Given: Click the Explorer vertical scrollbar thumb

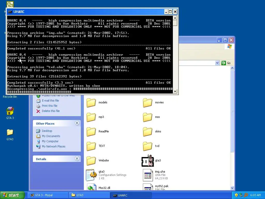Looking at the screenshot, I should point(232,111).
